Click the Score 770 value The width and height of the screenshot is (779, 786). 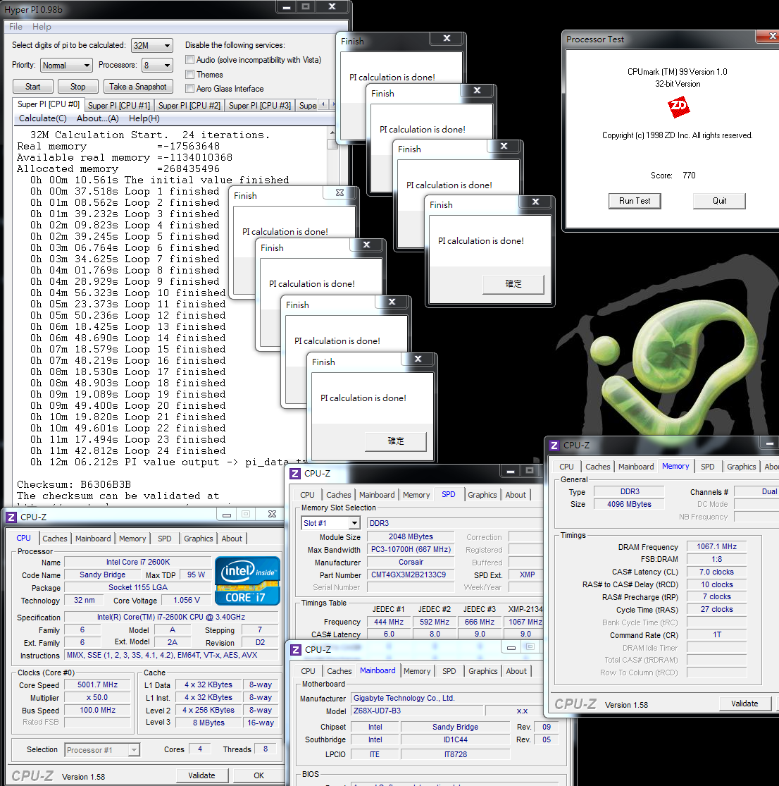click(x=689, y=176)
